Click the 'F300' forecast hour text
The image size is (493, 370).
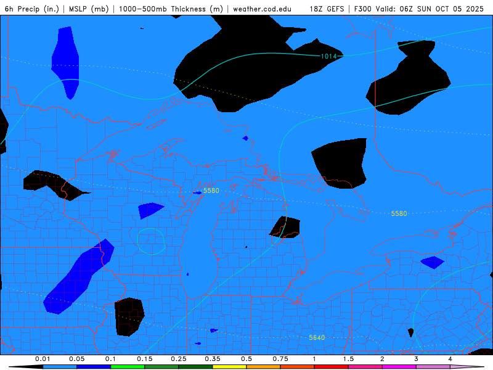362,9
